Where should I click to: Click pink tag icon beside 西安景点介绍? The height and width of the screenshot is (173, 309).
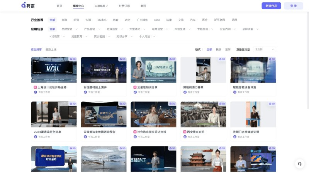point(185,132)
